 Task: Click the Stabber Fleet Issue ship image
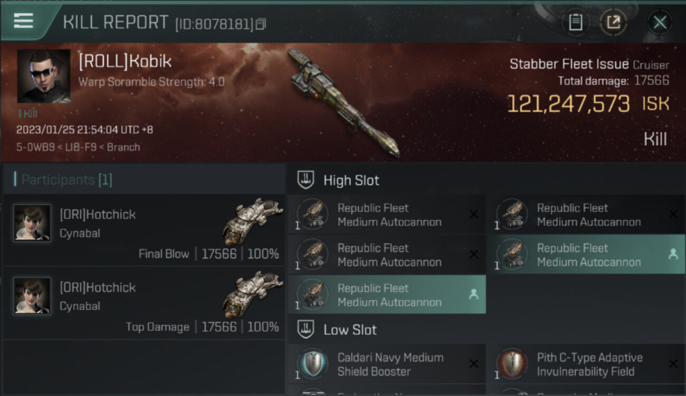click(343, 103)
